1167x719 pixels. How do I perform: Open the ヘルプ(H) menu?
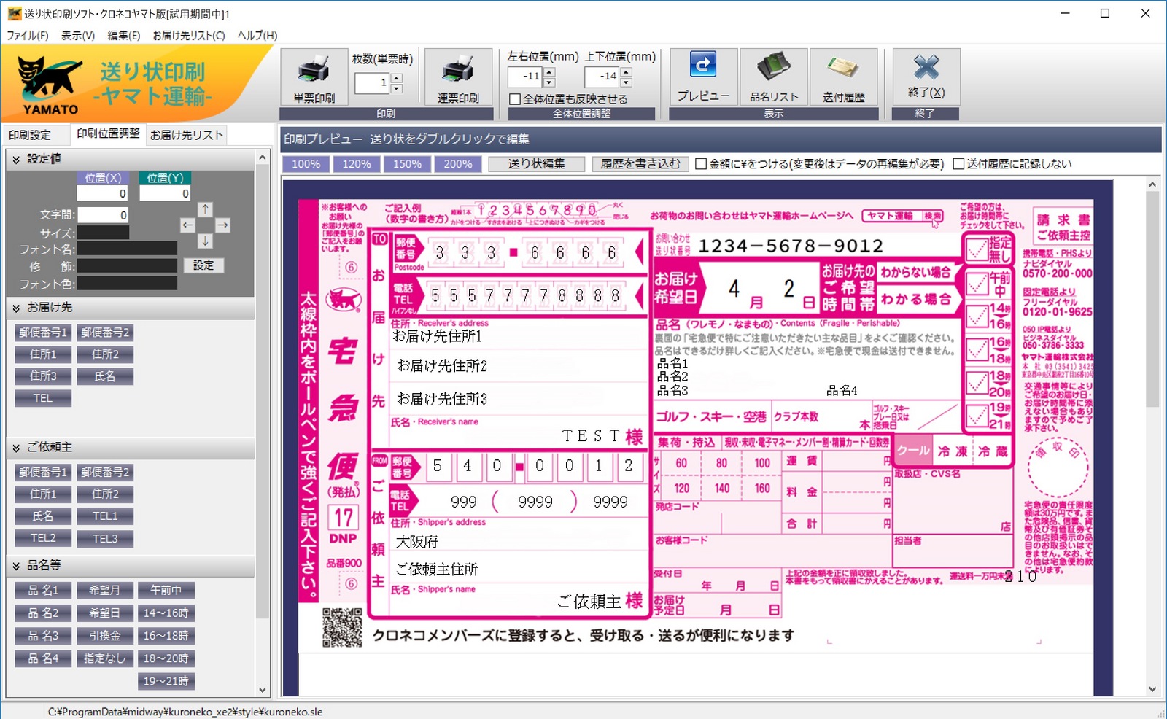257,35
